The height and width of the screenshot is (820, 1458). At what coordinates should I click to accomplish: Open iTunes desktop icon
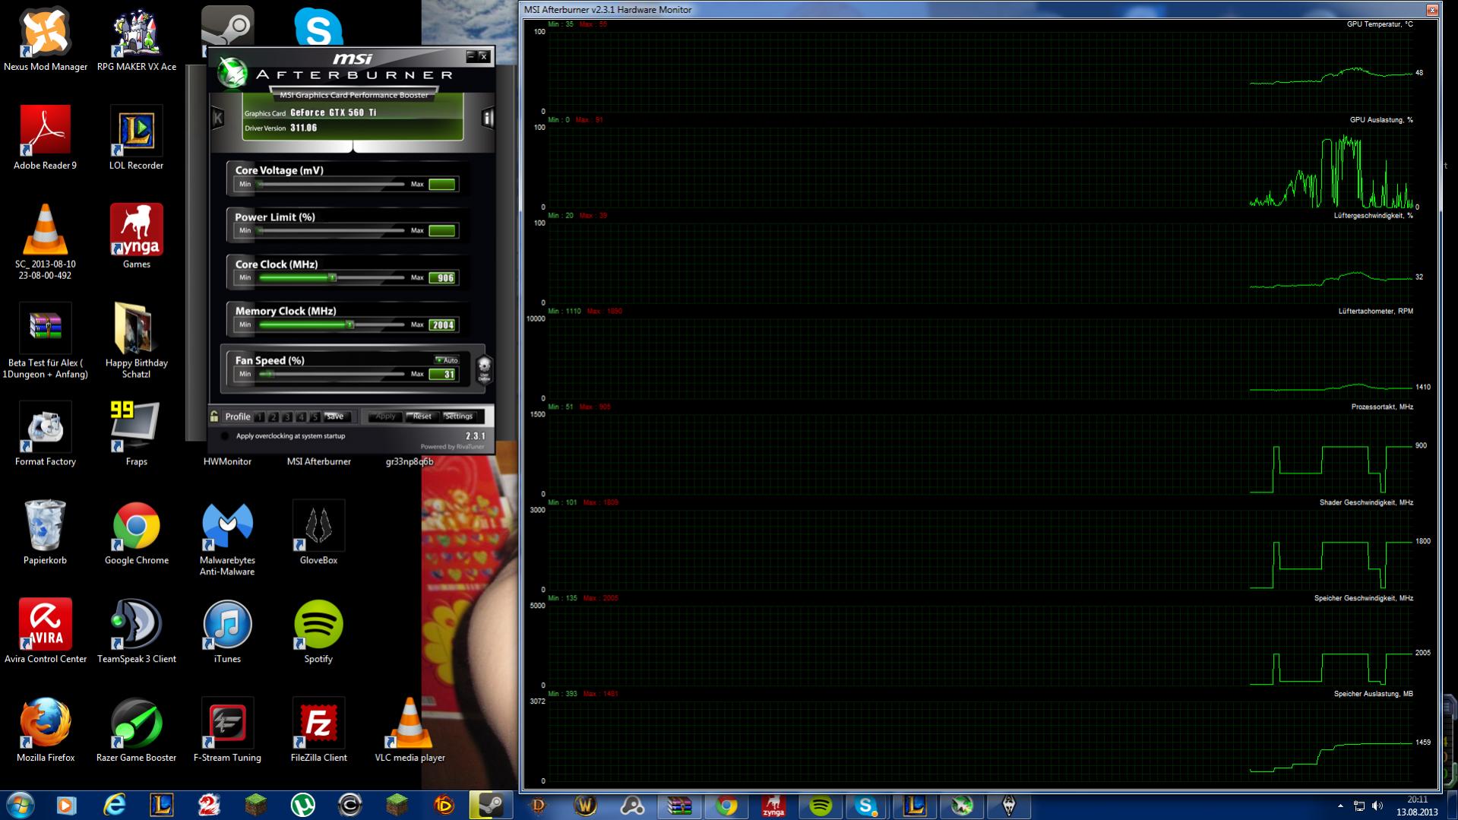click(x=227, y=632)
